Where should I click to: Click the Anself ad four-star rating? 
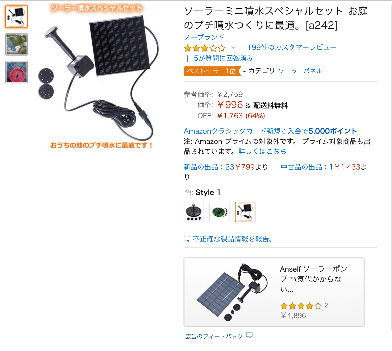301,306
